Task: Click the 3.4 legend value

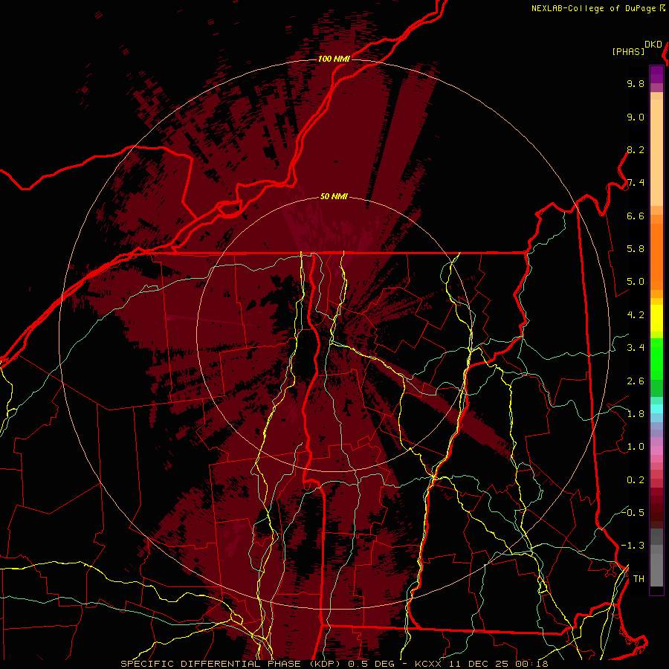Action: [x=636, y=348]
